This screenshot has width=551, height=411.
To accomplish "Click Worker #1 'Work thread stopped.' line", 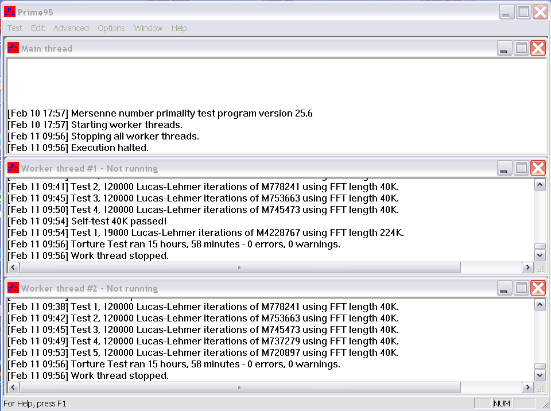I will pyautogui.click(x=88, y=255).
